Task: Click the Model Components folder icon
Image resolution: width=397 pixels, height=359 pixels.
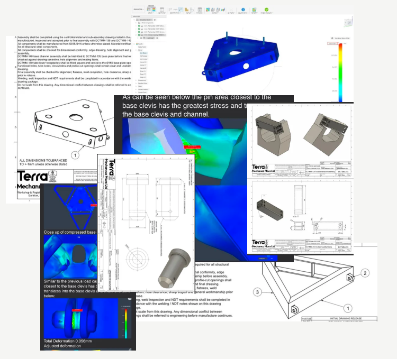Action: point(139,23)
